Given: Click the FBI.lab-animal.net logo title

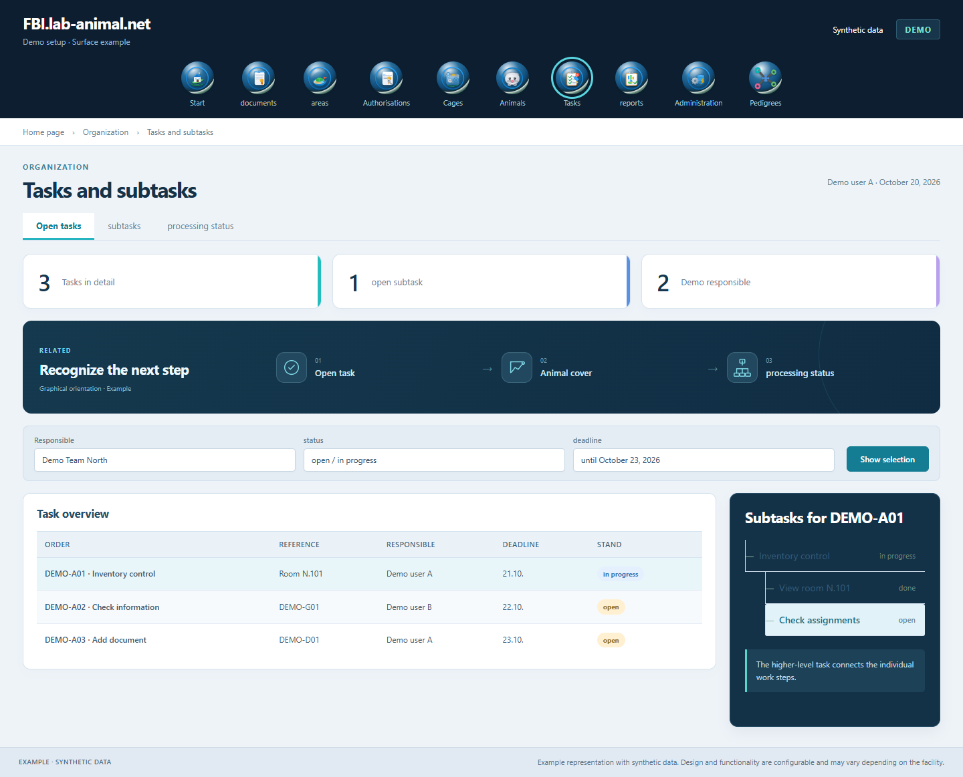Looking at the screenshot, I should 87,24.
